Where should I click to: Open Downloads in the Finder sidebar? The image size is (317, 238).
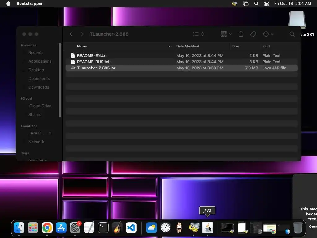coord(39,87)
